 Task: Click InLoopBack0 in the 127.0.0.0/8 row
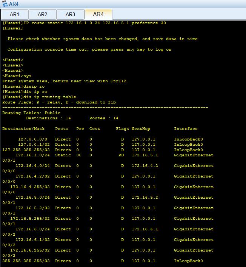(x=188, y=139)
